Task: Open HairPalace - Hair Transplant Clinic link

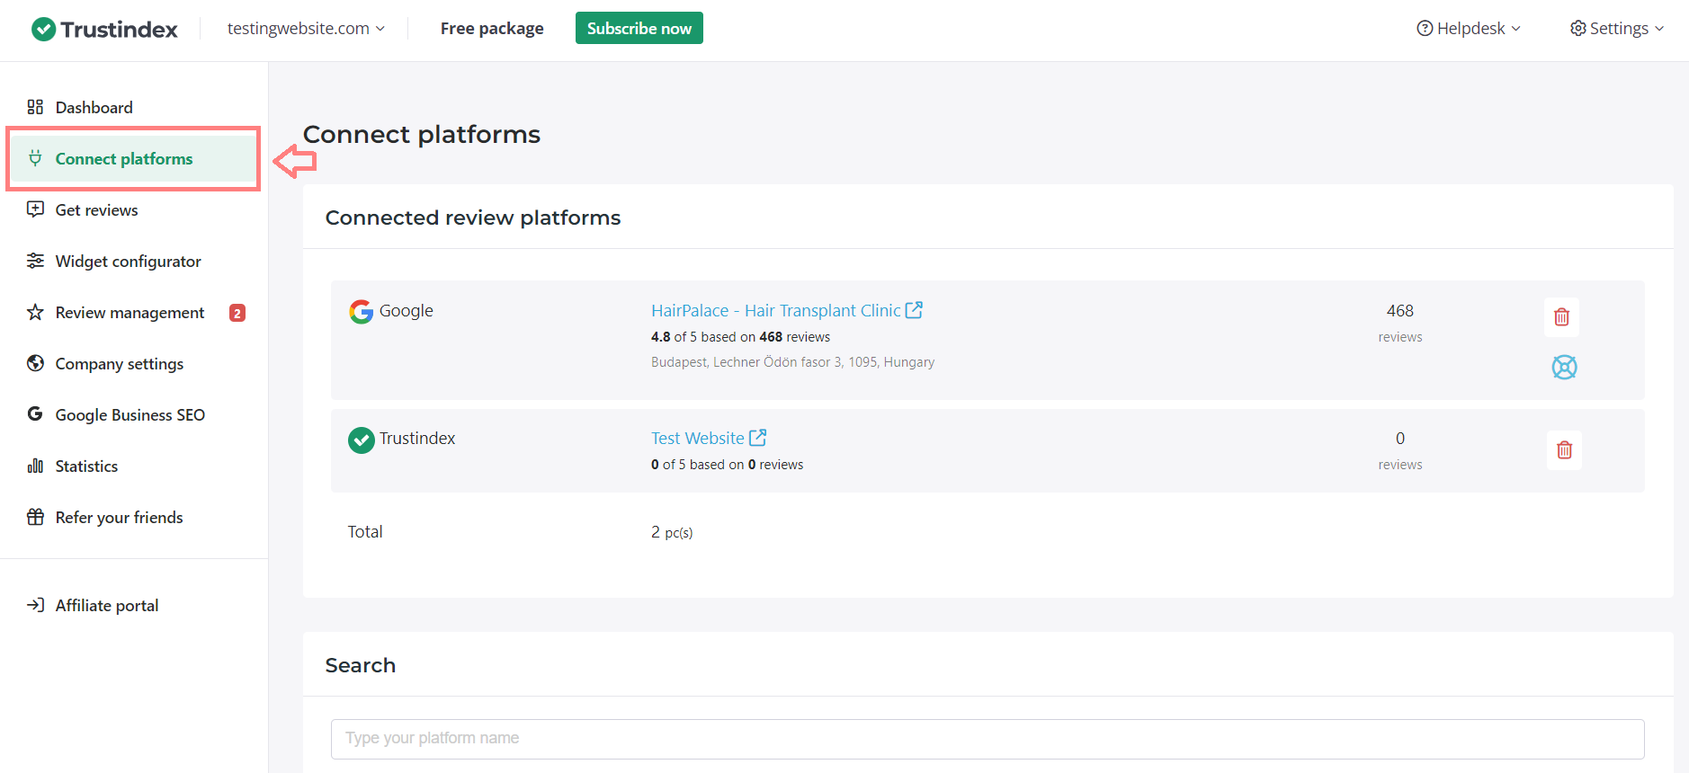Action: [x=775, y=310]
